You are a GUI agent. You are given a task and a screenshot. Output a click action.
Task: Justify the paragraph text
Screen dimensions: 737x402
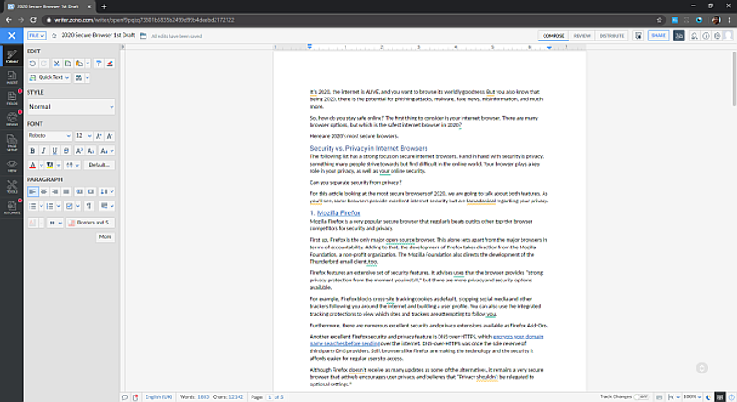(66, 191)
